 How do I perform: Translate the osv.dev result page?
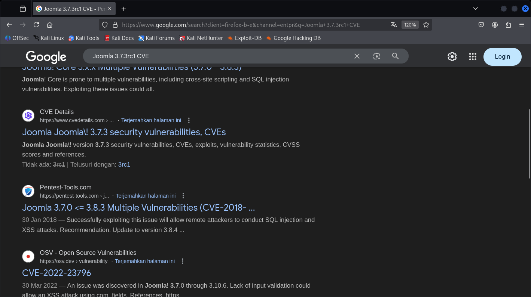pyautogui.click(x=145, y=261)
